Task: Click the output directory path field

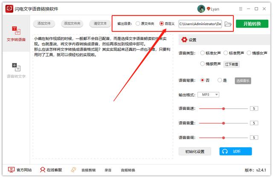Action: [200, 24]
